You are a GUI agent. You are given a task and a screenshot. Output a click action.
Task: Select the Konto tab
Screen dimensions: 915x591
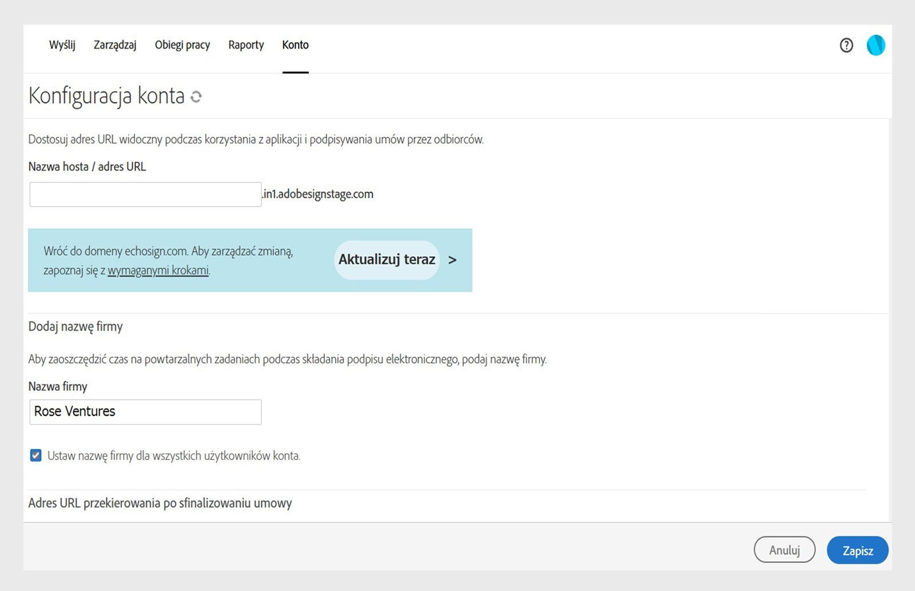pos(295,45)
